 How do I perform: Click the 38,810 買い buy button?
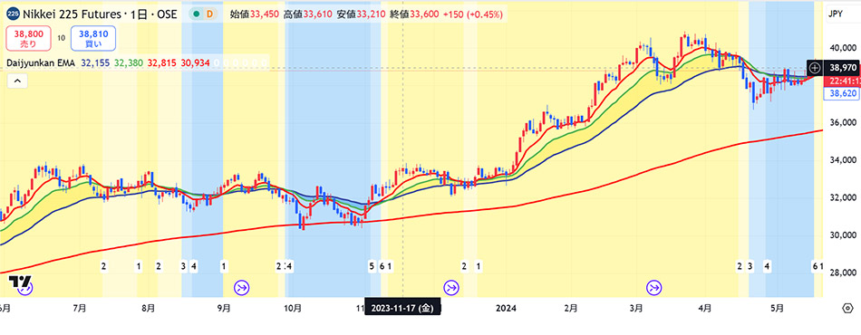[x=92, y=38]
